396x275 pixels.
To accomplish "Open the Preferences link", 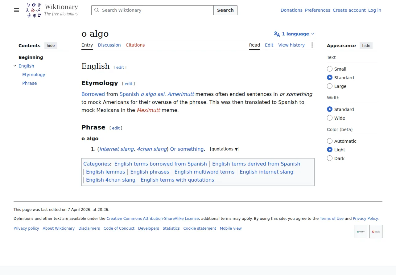I will tap(318, 10).
